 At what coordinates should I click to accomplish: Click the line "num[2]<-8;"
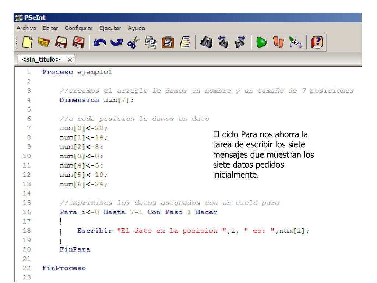81,147
